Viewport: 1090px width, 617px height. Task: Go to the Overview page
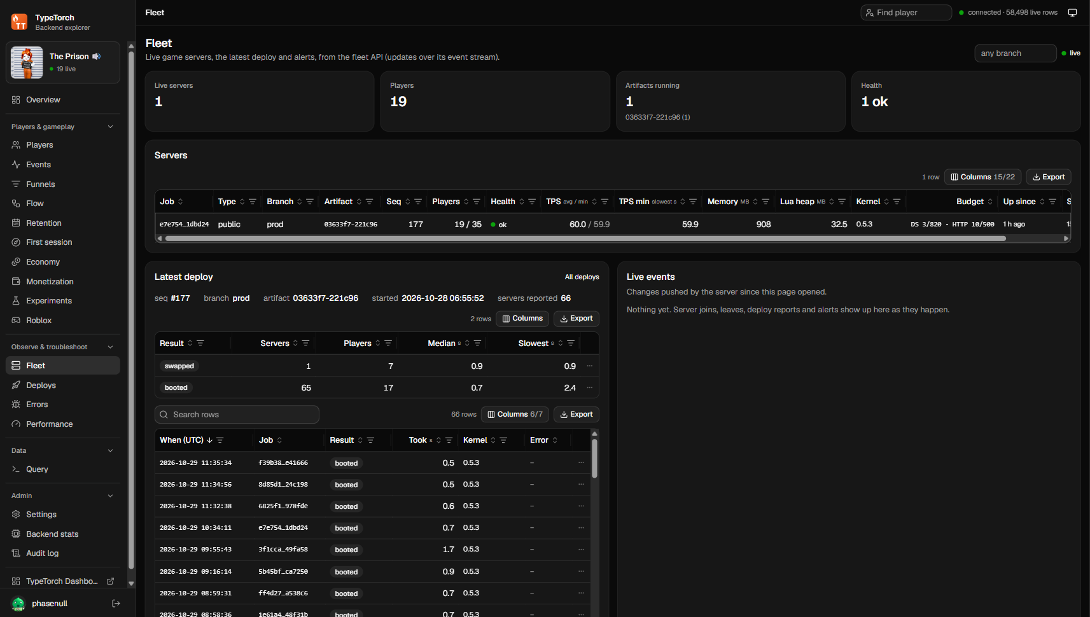click(62, 100)
